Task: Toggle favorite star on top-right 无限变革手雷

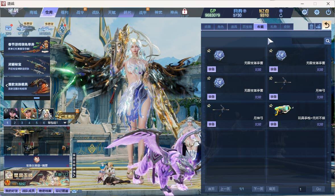Action: tap(271, 51)
